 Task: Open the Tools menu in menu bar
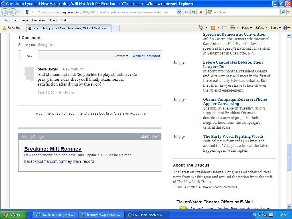click(53, 20)
